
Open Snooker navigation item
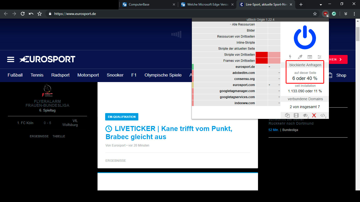(x=115, y=75)
